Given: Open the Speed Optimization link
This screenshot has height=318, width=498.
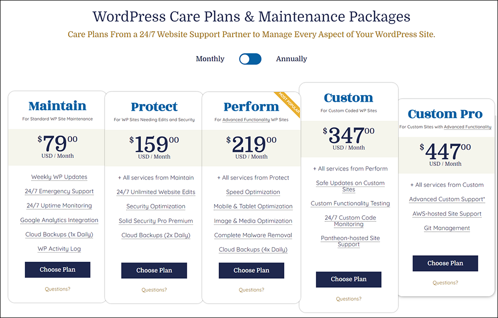Looking at the screenshot, I should pos(253,192).
